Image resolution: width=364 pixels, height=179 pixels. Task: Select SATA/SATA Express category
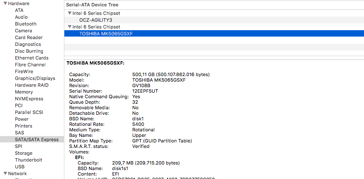[32, 139]
